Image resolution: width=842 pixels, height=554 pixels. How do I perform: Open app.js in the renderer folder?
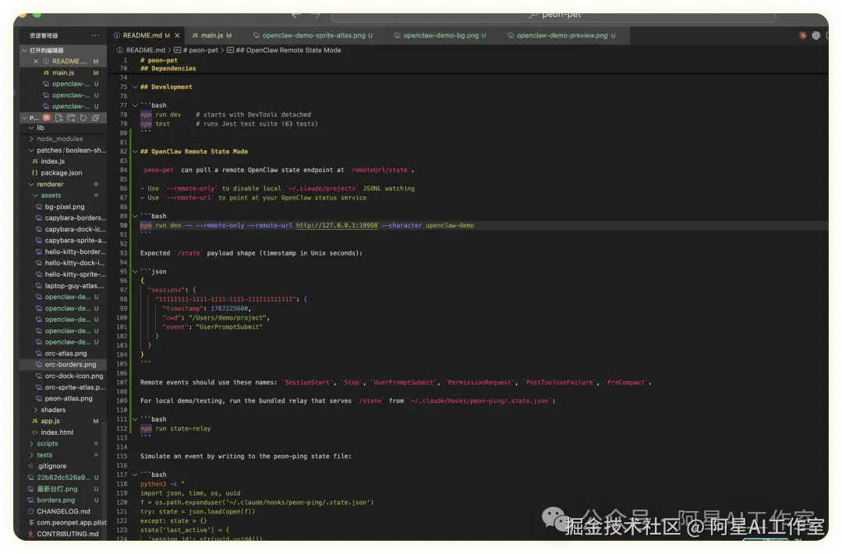coord(63,421)
